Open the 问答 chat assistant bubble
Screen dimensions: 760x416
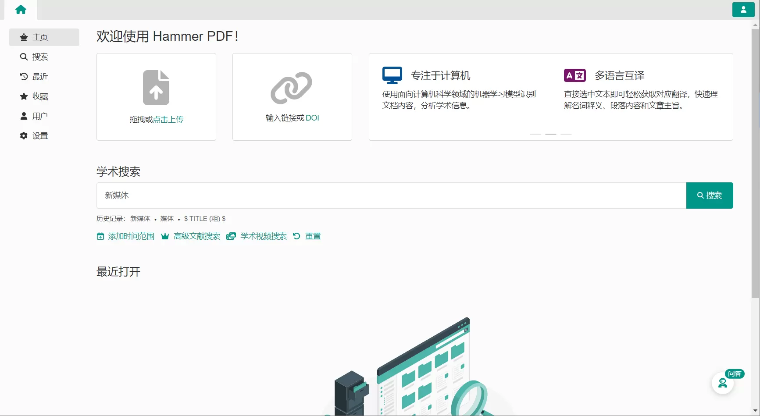coord(723,383)
